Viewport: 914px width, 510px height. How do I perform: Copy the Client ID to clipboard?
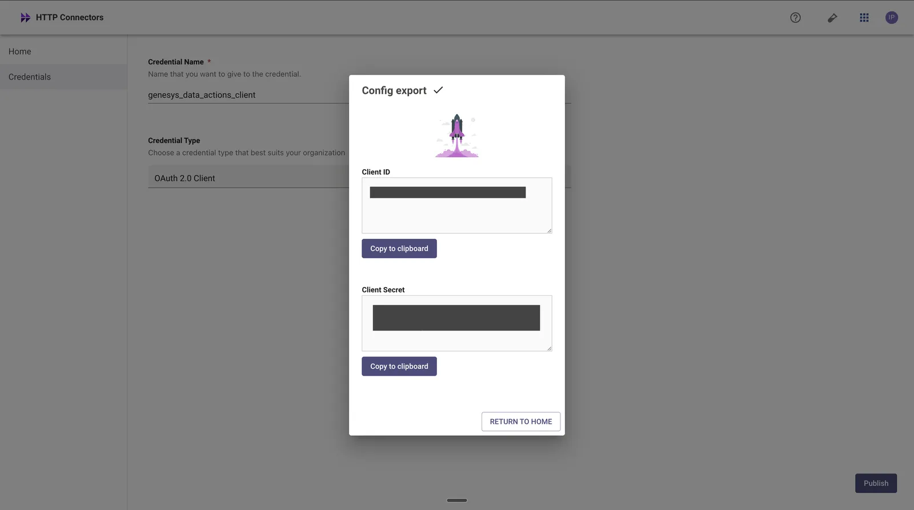[x=399, y=249]
